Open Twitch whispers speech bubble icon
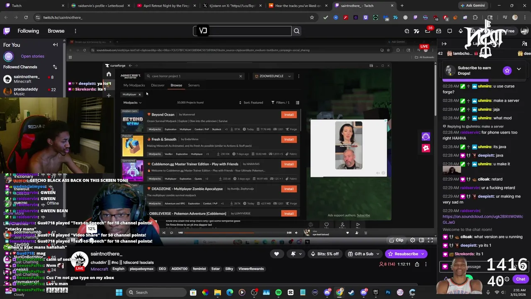This screenshot has height=299, width=531. click(450, 31)
